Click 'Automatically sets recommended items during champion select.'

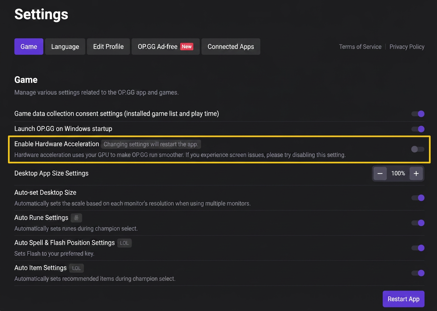[95, 279]
